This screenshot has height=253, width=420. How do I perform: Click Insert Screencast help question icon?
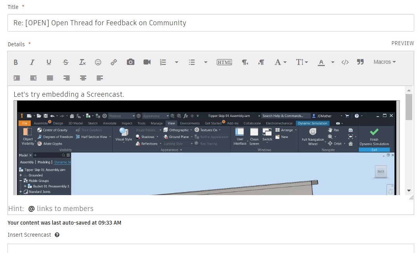point(57,235)
